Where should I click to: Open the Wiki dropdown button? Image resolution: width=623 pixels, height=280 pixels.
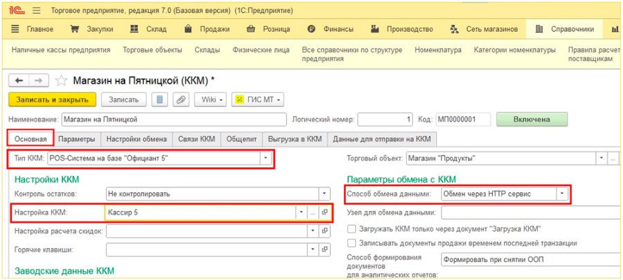pyautogui.click(x=210, y=100)
